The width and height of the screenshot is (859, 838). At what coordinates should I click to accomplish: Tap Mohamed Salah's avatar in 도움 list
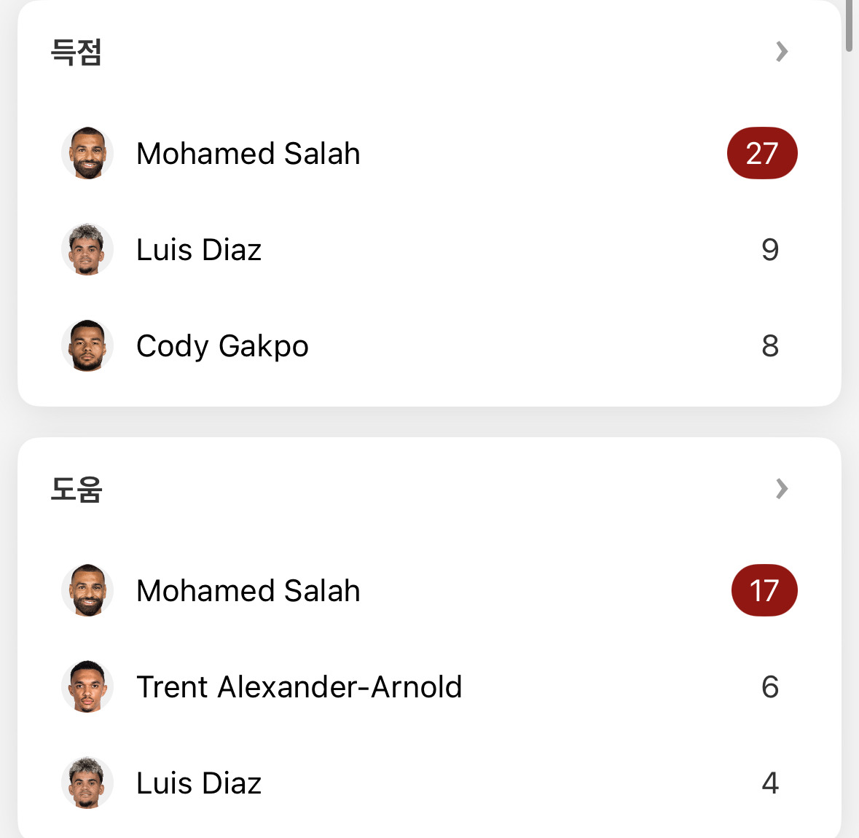coord(87,590)
